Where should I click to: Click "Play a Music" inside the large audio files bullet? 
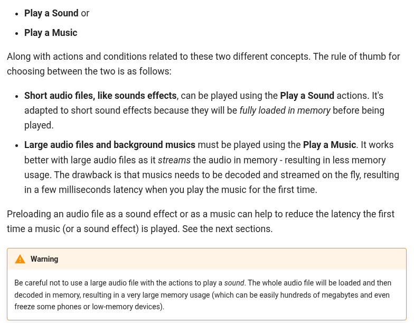point(330,145)
